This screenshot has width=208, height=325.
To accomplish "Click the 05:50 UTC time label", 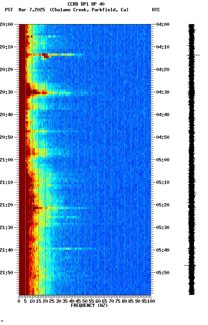I will click(163, 273).
